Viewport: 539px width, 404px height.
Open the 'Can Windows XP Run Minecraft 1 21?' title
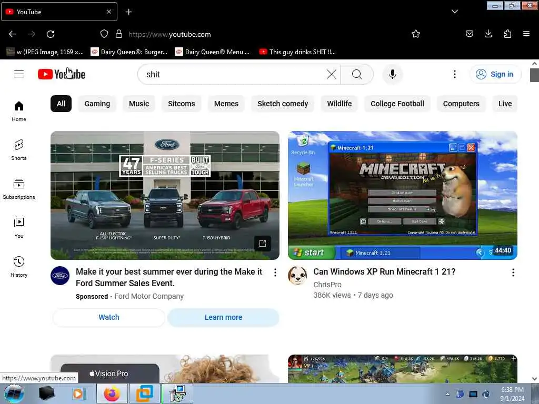coord(384,272)
